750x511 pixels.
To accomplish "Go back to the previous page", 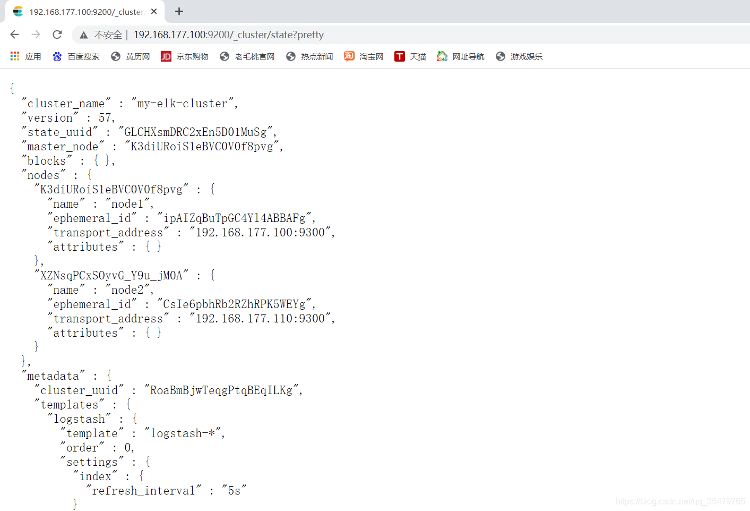I will 14,35.
